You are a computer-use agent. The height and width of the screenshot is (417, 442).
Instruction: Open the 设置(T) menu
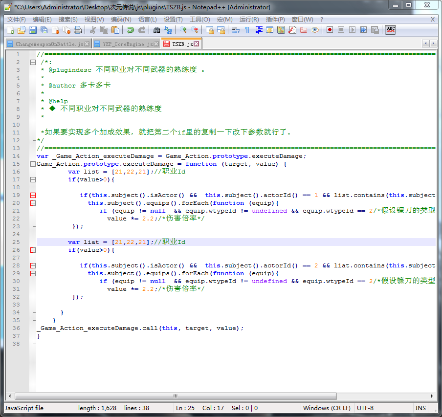point(173,20)
